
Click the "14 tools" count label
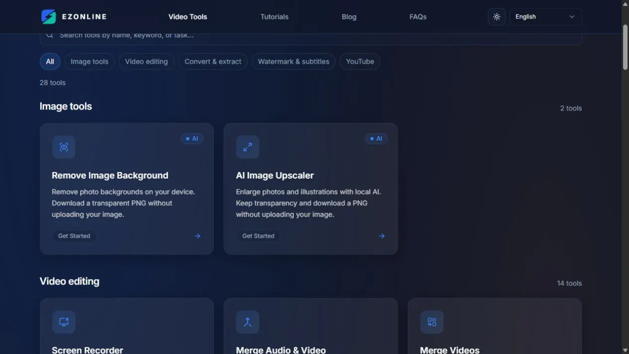pos(569,283)
